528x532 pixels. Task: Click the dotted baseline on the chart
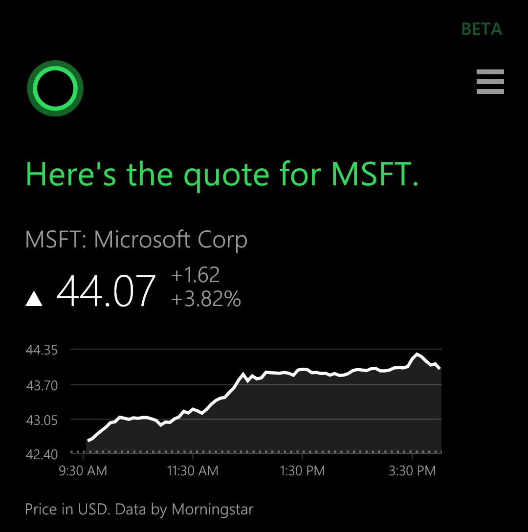pos(256,452)
